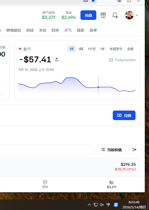Click the blue 充值 deposit button
The width and height of the screenshot is (149, 210).
tap(88, 15)
